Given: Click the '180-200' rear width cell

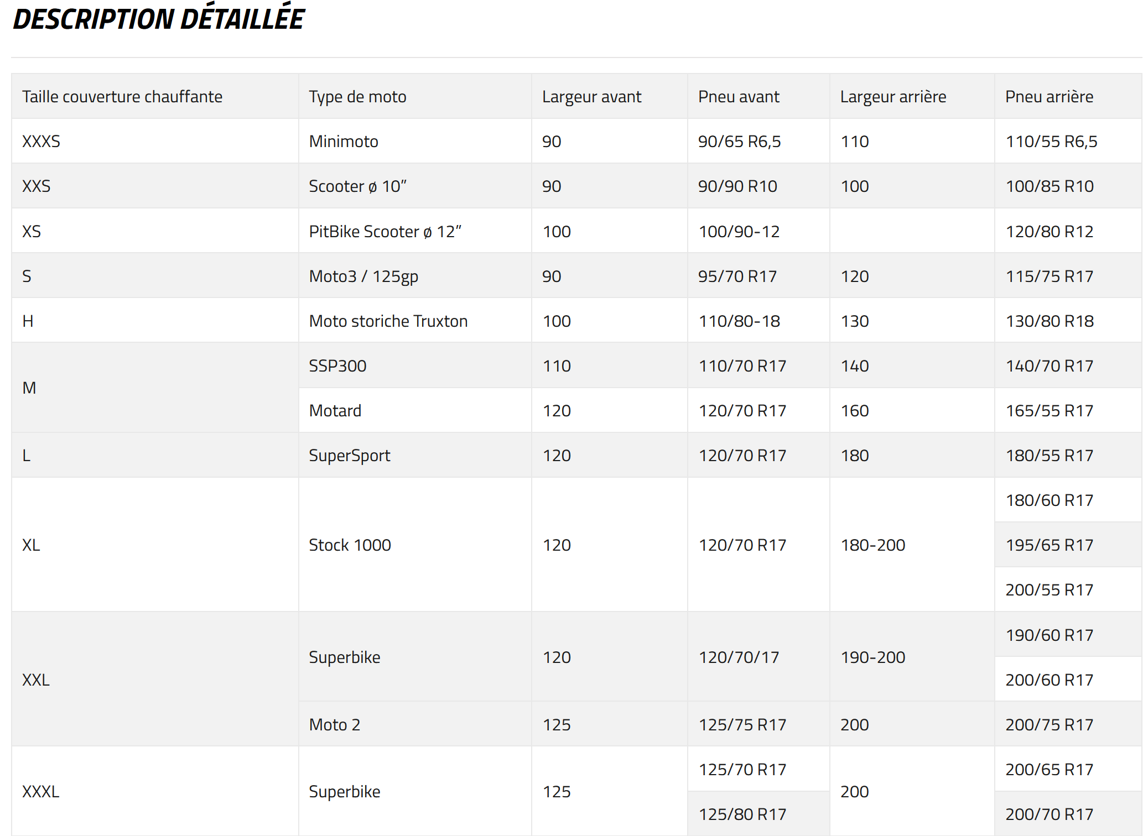Looking at the screenshot, I should coord(873,545).
